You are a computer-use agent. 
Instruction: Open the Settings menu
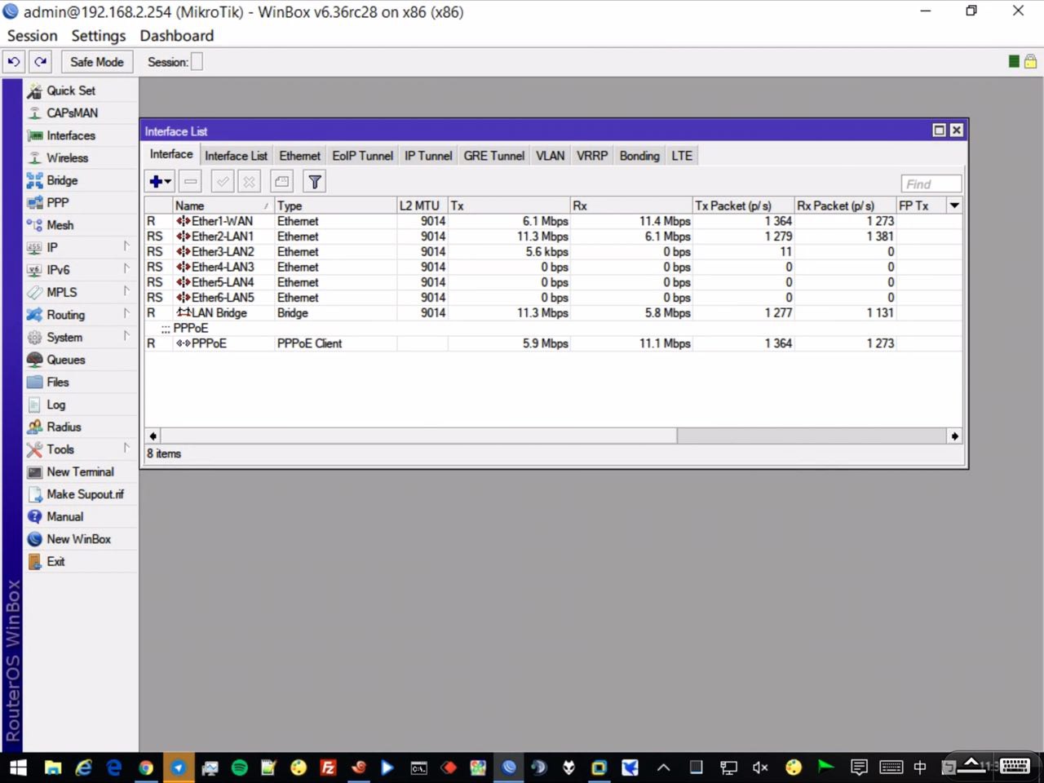click(98, 36)
